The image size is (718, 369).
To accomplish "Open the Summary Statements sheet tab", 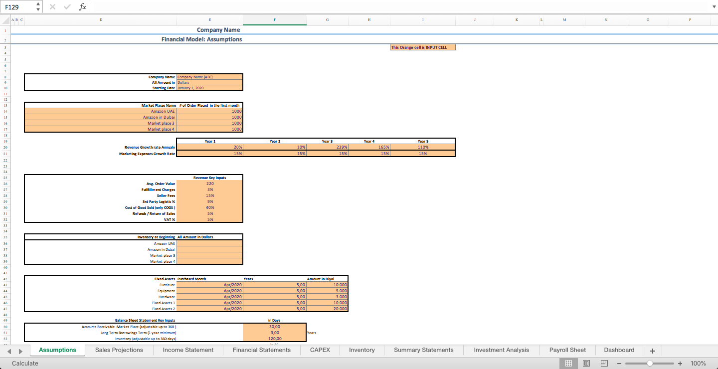I will (424, 350).
